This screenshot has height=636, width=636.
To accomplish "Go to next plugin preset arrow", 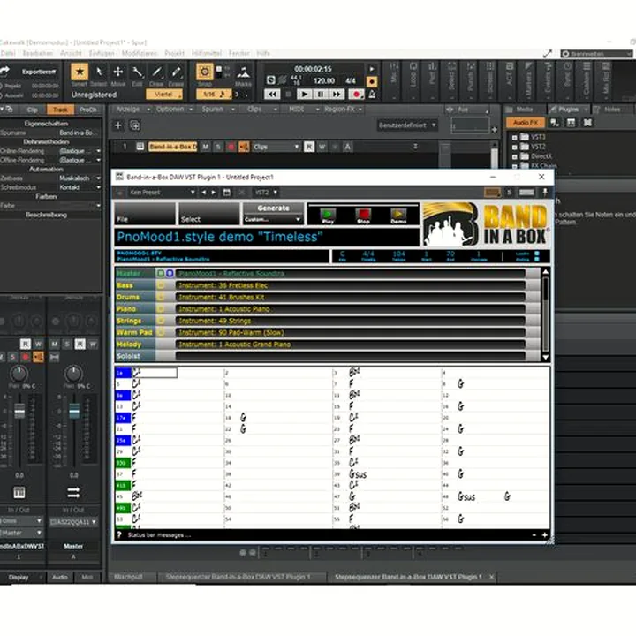I will pos(214,193).
